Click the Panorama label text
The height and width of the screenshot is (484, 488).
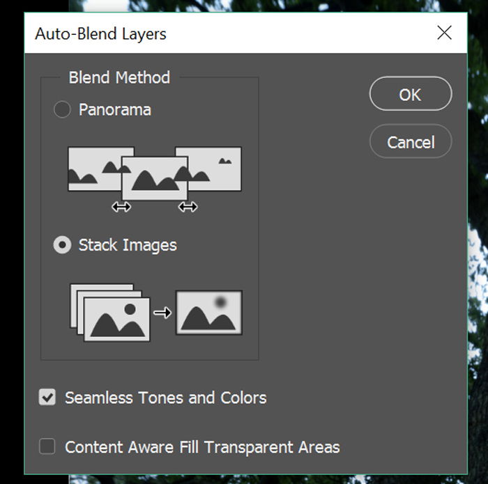tap(115, 110)
